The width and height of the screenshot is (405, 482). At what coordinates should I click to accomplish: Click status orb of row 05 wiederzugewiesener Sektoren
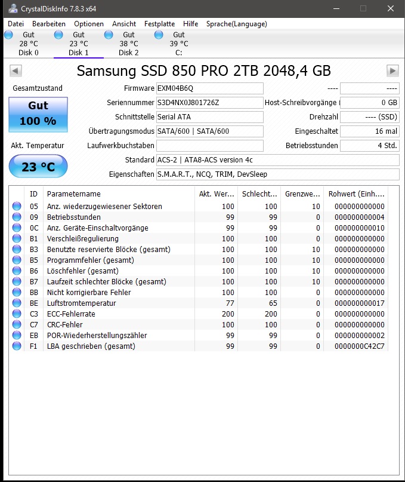[x=17, y=206]
